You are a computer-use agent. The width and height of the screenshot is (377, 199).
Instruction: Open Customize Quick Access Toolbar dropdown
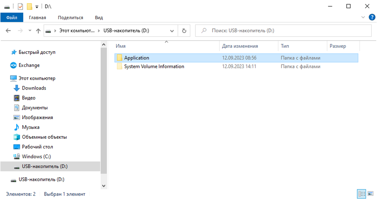(37, 7)
